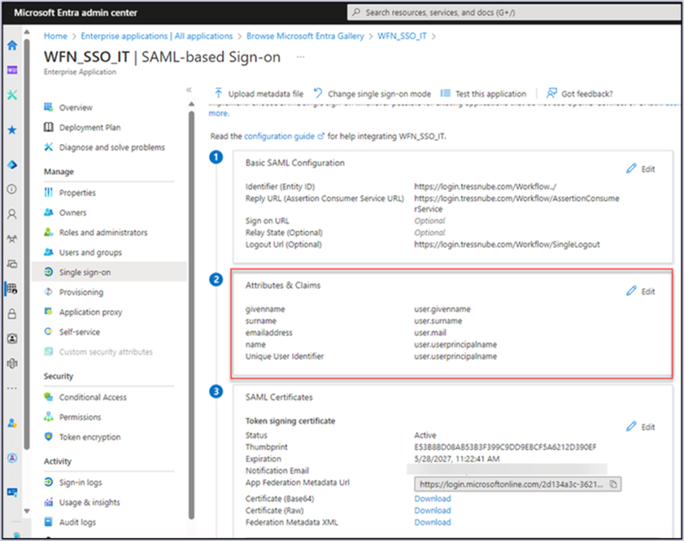This screenshot has width=684, height=541.
Task: Open the Deployment Plan item
Action: [x=90, y=127]
